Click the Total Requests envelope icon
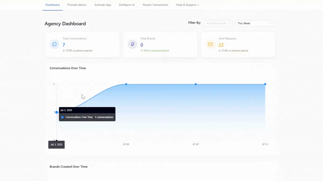This screenshot has height=181, width=323. (210, 44)
